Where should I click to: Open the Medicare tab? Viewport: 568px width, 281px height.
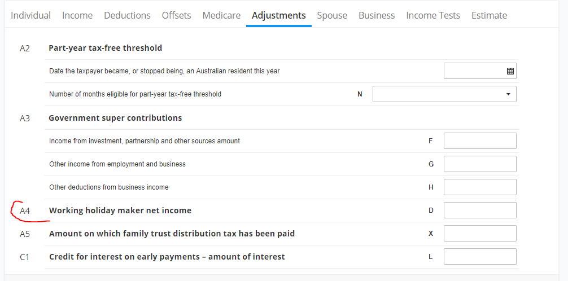[x=221, y=15]
